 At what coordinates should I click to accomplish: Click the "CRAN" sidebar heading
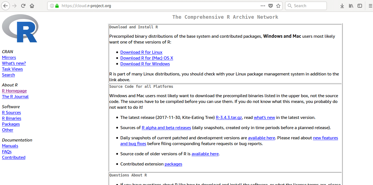pyautogui.click(x=7, y=52)
